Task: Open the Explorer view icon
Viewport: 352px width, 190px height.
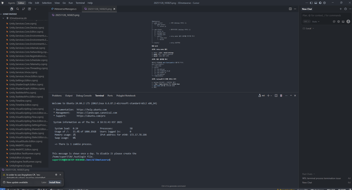Action: [x=12, y=9]
